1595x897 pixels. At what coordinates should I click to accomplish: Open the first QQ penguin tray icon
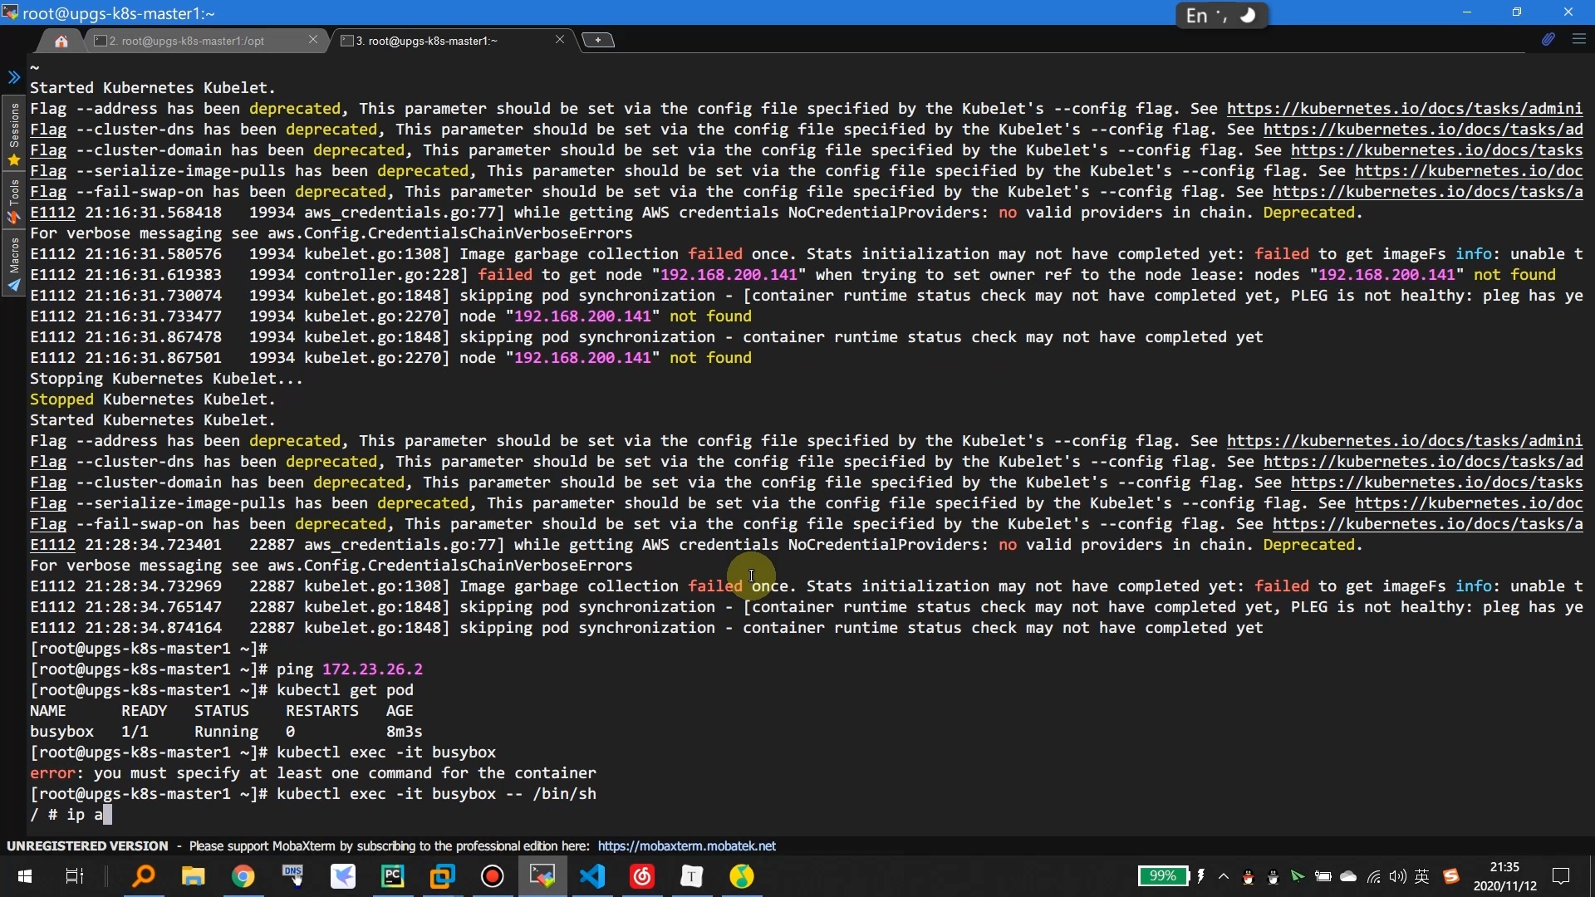[x=1248, y=876]
